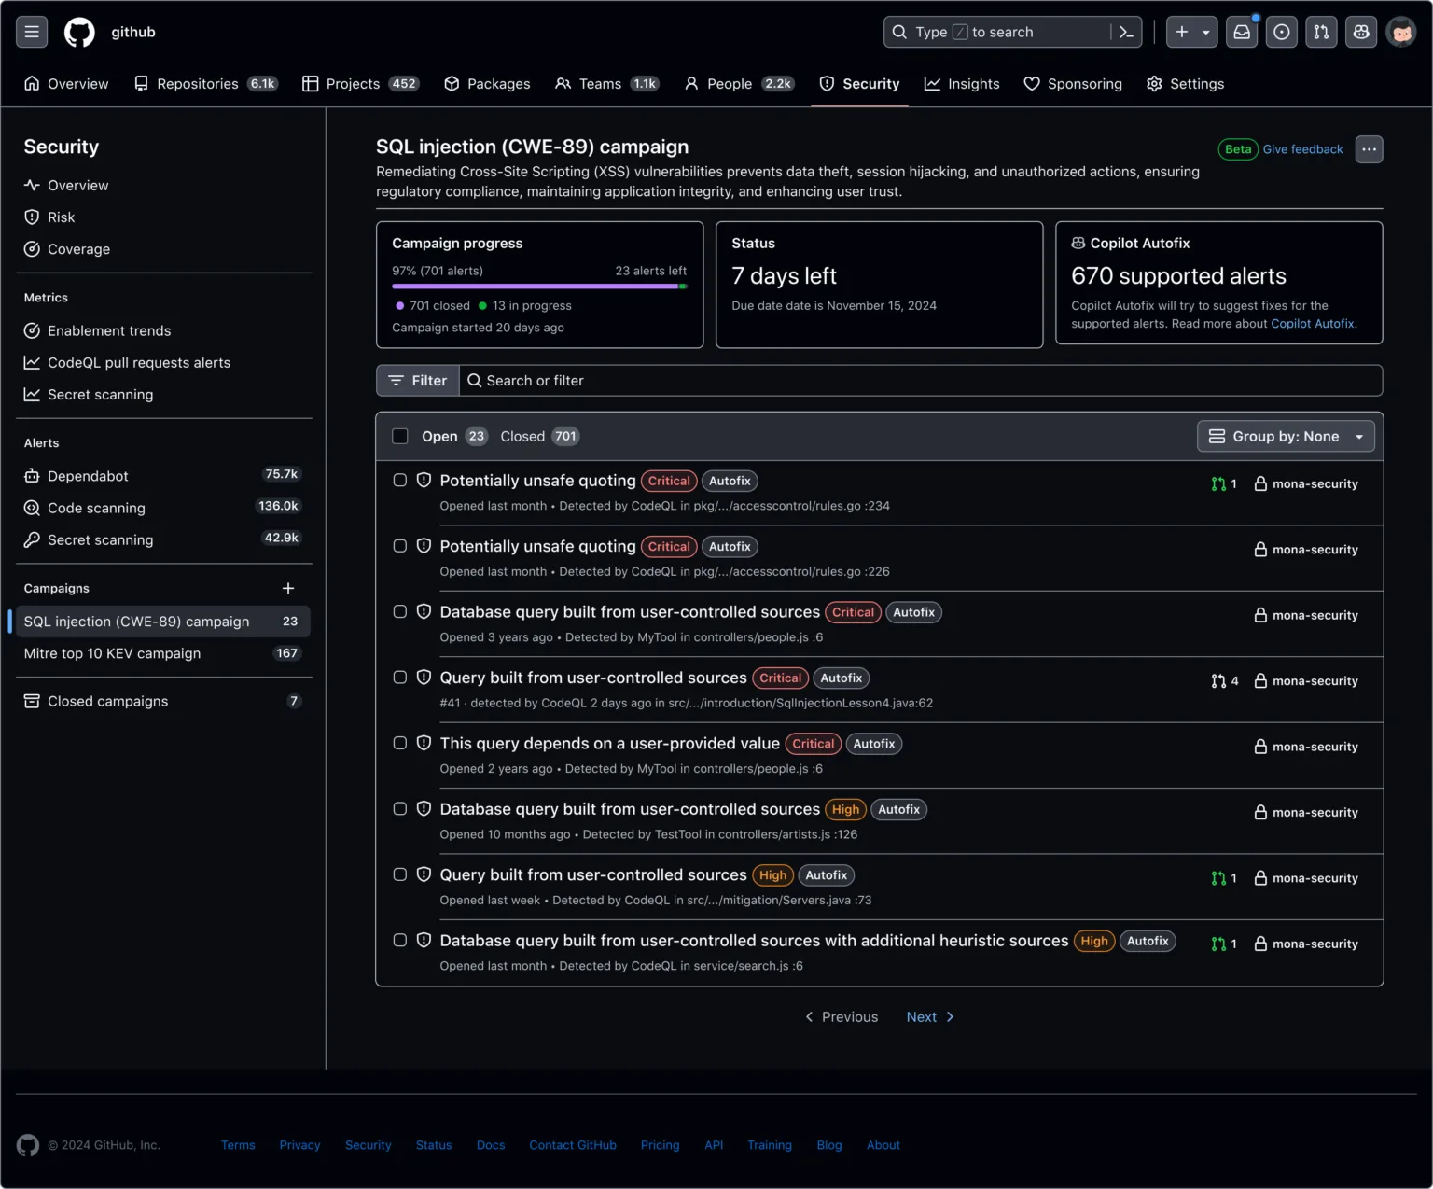The height and width of the screenshot is (1189, 1433).
Task: Check the first Potentially unsafe quoting alert
Action: click(400, 481)
